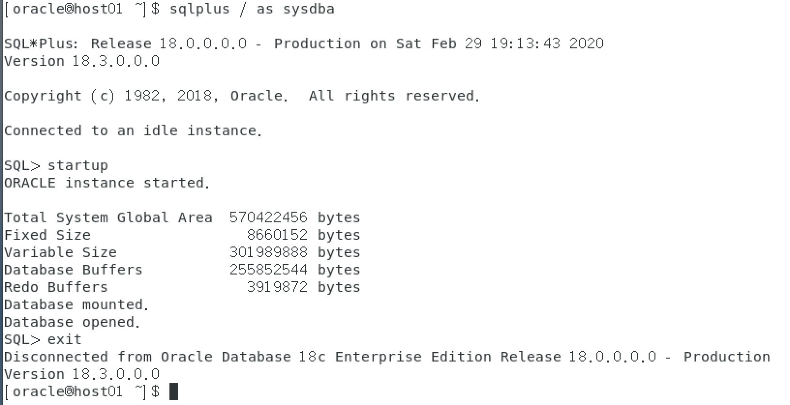Screen dimensions: 790x405
Task: Click the terminal cursor block at the prompt
Action: [174, 391]
